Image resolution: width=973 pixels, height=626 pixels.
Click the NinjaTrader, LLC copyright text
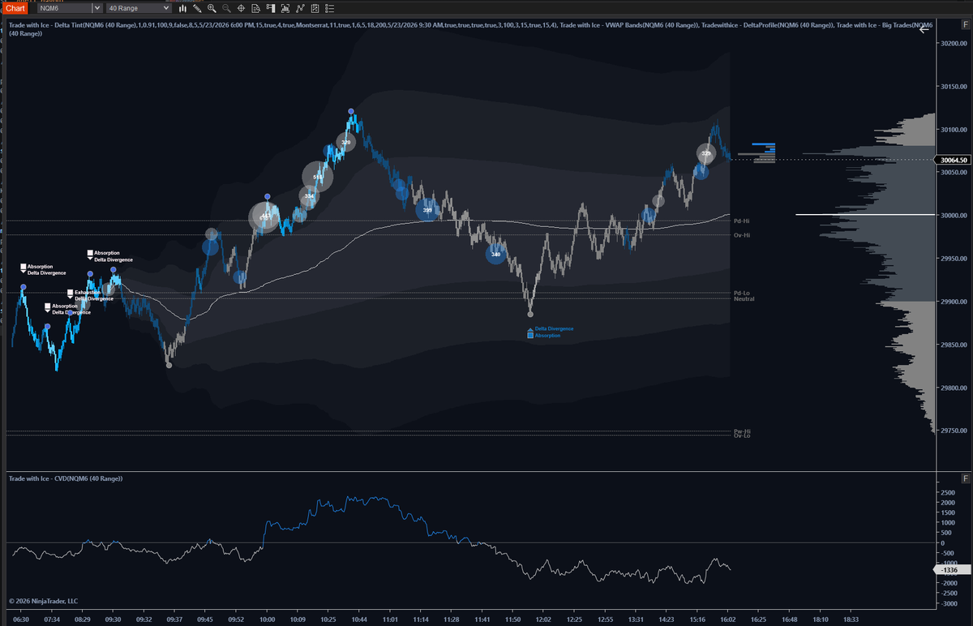[44, 601]
